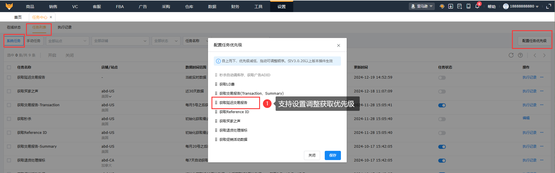This screenshot has width=555, height=173.
Task: Open the 18888888880 account dropdown
Action: click(x=524, y=6)
